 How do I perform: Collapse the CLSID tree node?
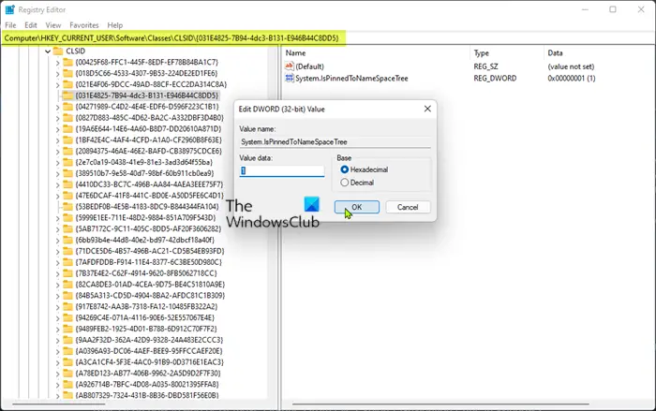tap(48, 51)
